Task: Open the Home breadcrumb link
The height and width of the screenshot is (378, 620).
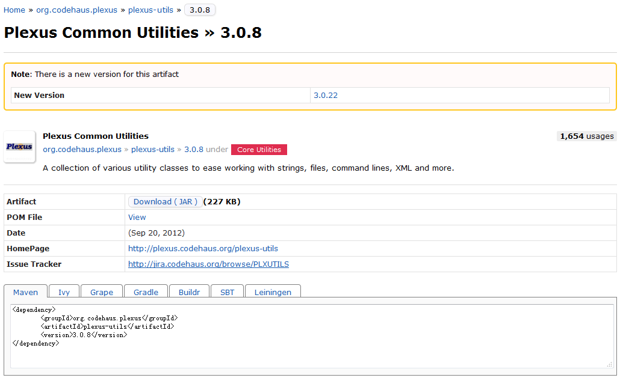Action: [13, 10]
